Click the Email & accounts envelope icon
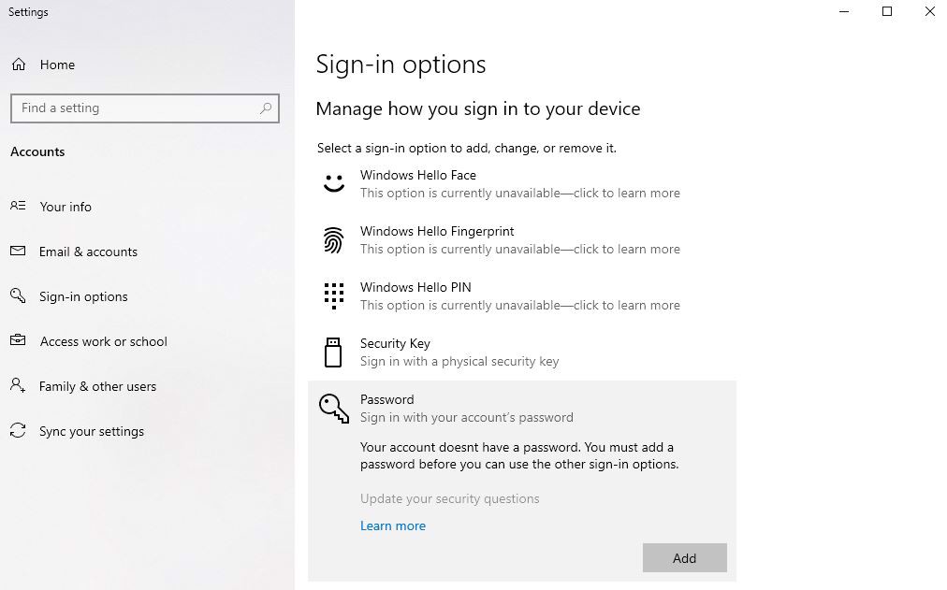Image resolution: width=947 pixels, height=590 pixels. [18, 251]
